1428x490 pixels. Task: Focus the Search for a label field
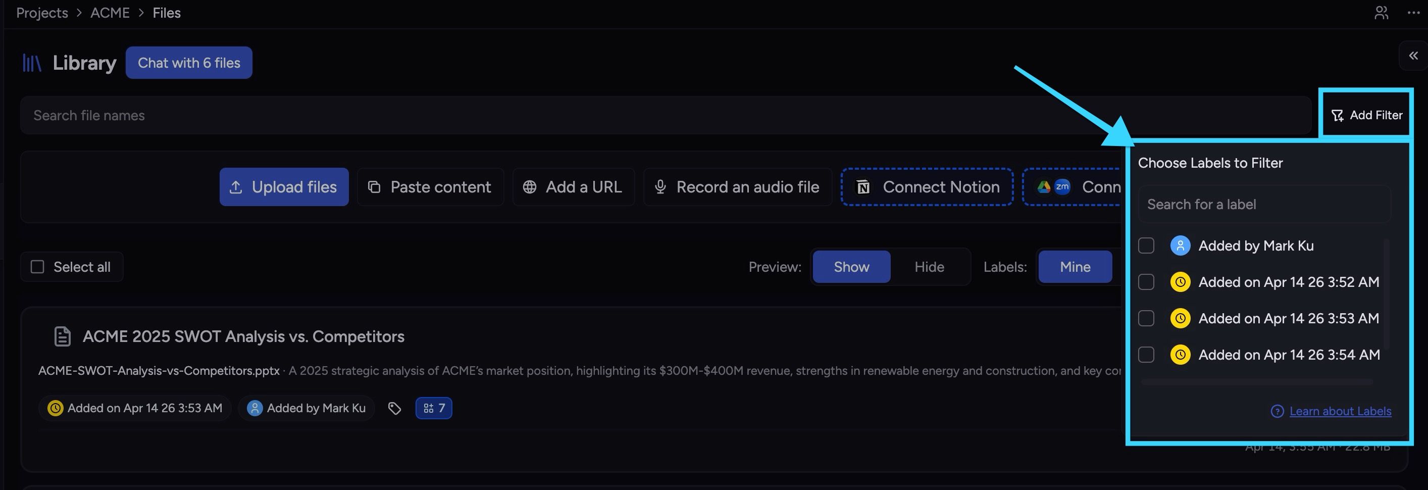pyautogui.click(x=1264, y=204)
